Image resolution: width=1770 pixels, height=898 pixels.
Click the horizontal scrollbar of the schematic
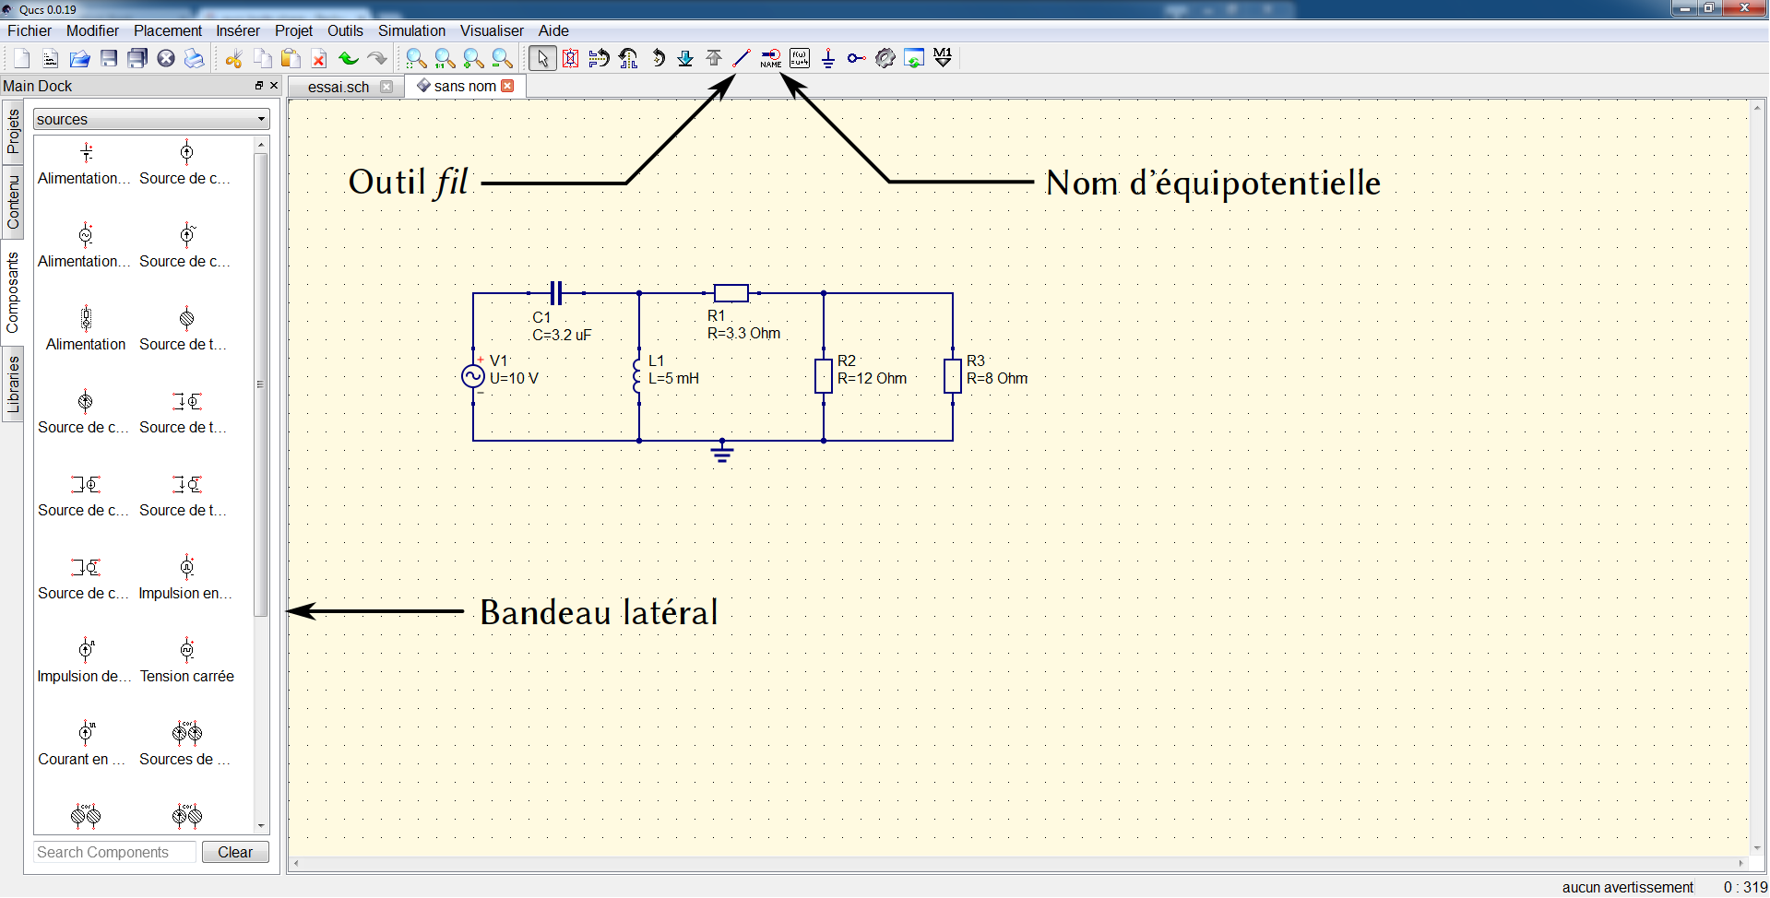click(1018, 864)
